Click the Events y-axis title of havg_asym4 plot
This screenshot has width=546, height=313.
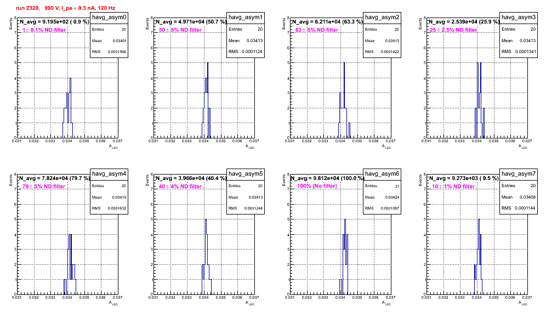tap(10, 180)
